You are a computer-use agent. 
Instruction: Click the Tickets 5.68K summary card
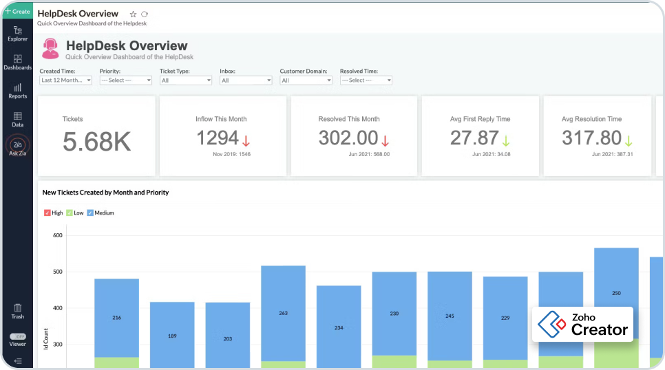(96, 135)
